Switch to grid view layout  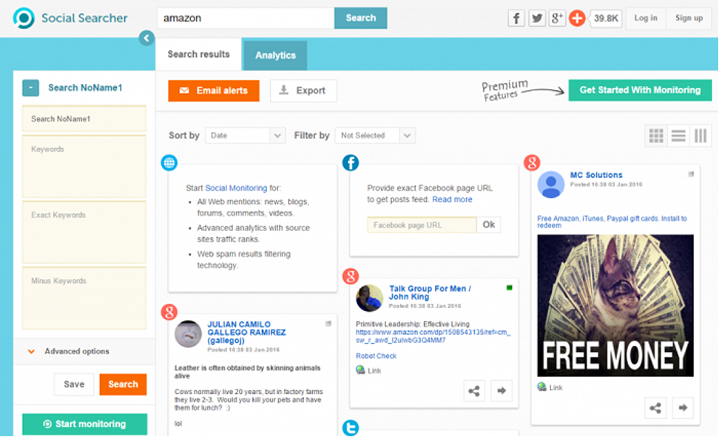tap(656, 136)
